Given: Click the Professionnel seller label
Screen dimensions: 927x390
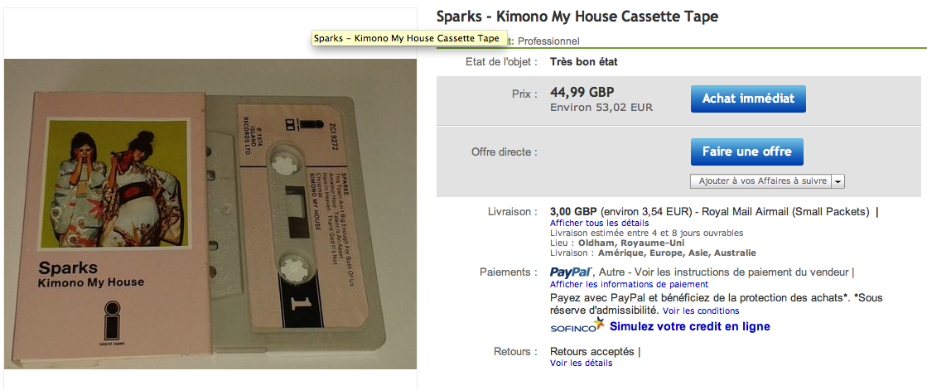Looking at the screenshot, I should pyautogui.click(x=548, y=41).
